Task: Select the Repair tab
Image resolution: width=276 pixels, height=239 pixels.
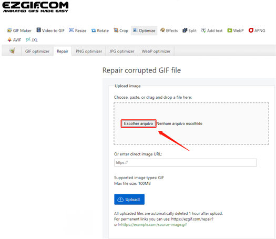Action: (x=63, y=51)
